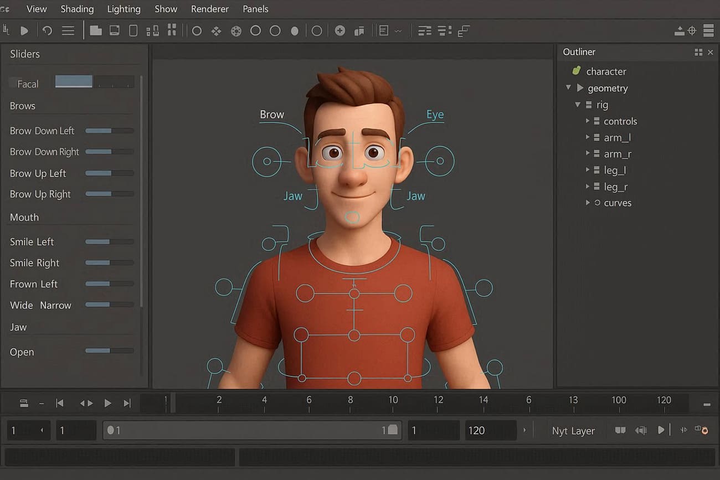
Task: Open the Lighting menu
Action: [x=124, y=9]
